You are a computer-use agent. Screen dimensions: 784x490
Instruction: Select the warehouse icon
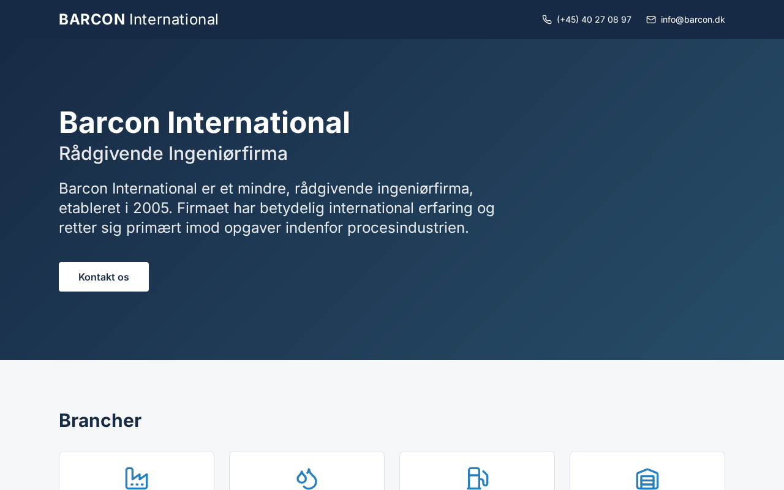coord(647,478)
